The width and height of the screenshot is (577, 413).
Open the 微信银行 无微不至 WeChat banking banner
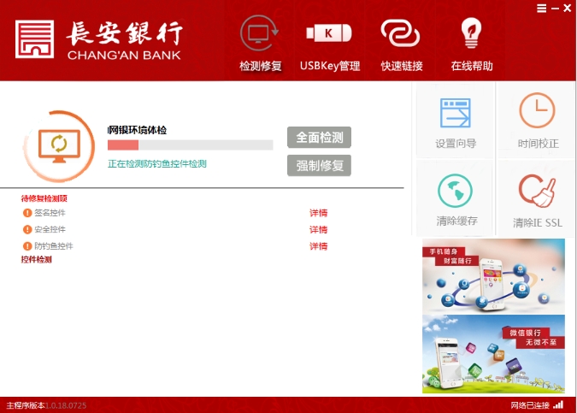(x=493, y=354)
